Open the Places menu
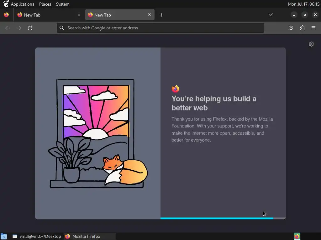Screen dimensions: 321x240 (45, 4)
